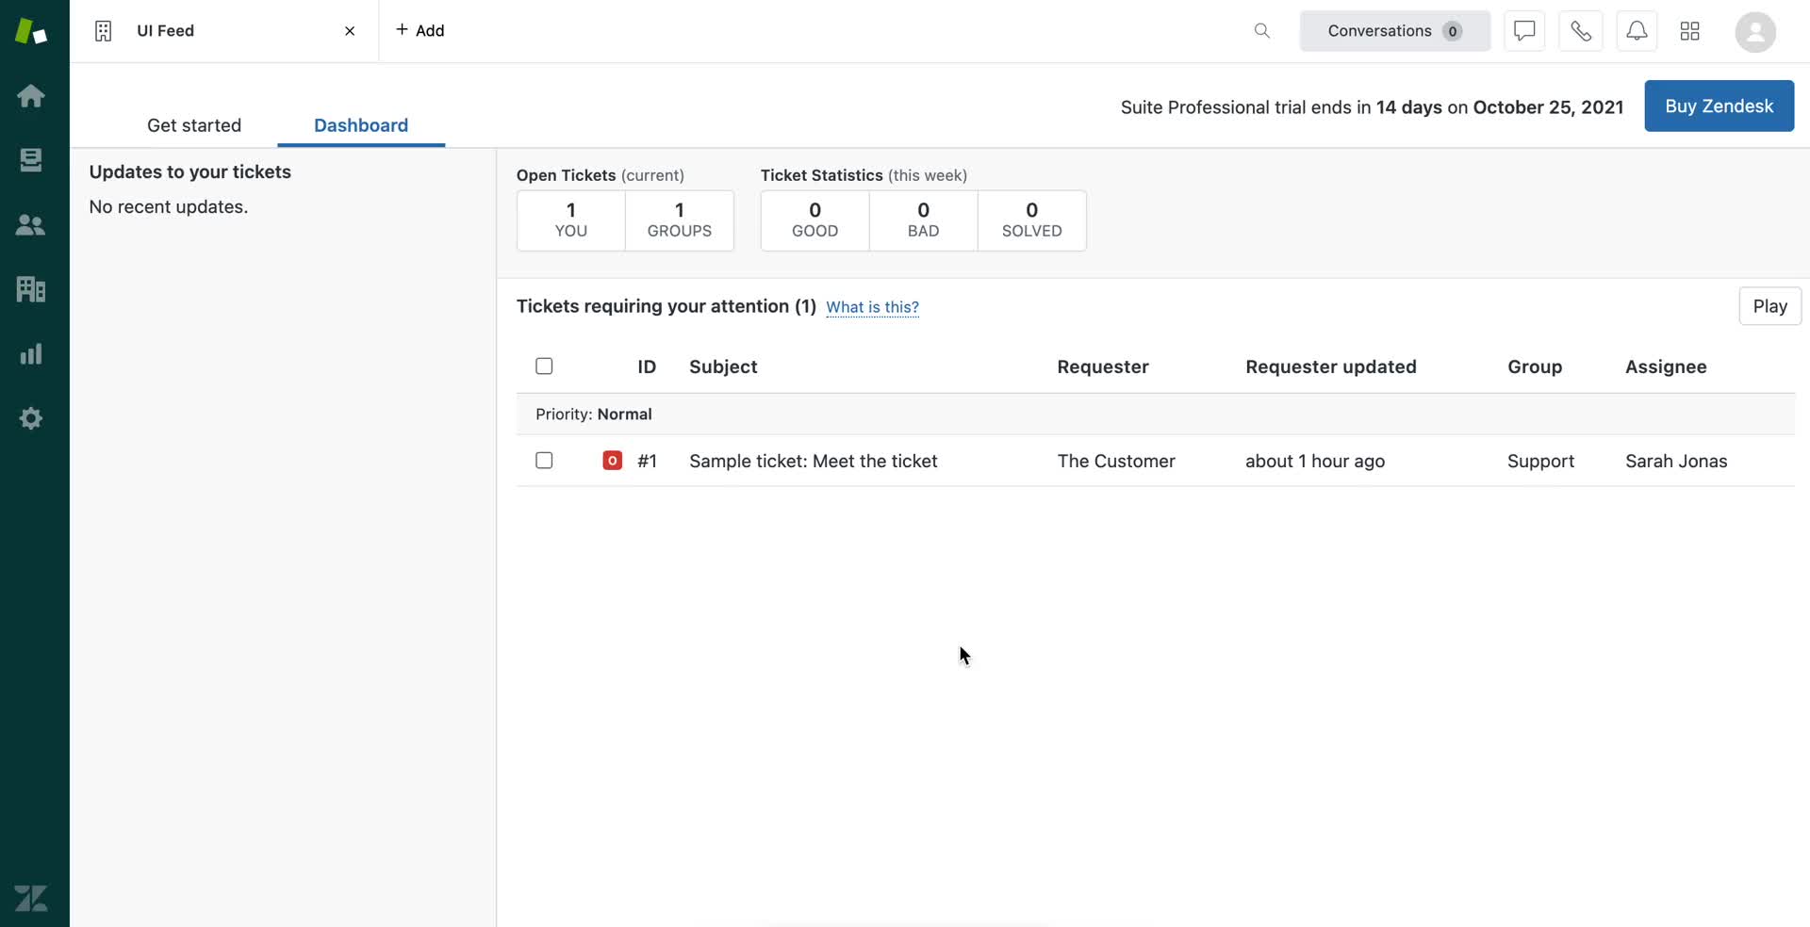
Task: Click The Customer requester cell
Action: (x=1116, y=461)
